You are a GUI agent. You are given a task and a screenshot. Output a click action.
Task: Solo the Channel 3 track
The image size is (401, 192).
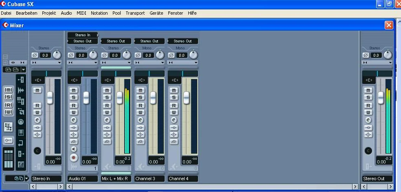[140, 97]
